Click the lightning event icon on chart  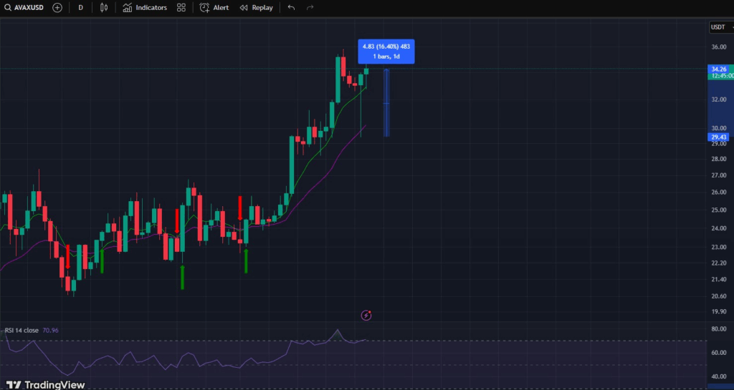366,315
